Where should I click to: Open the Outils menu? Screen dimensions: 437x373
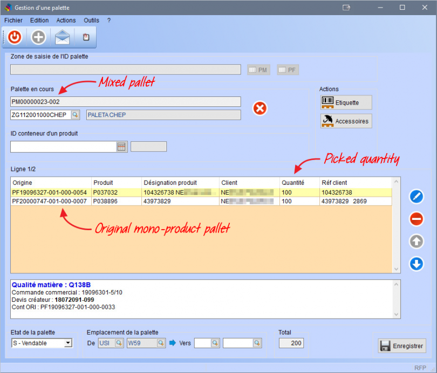[x=91, y=20]
